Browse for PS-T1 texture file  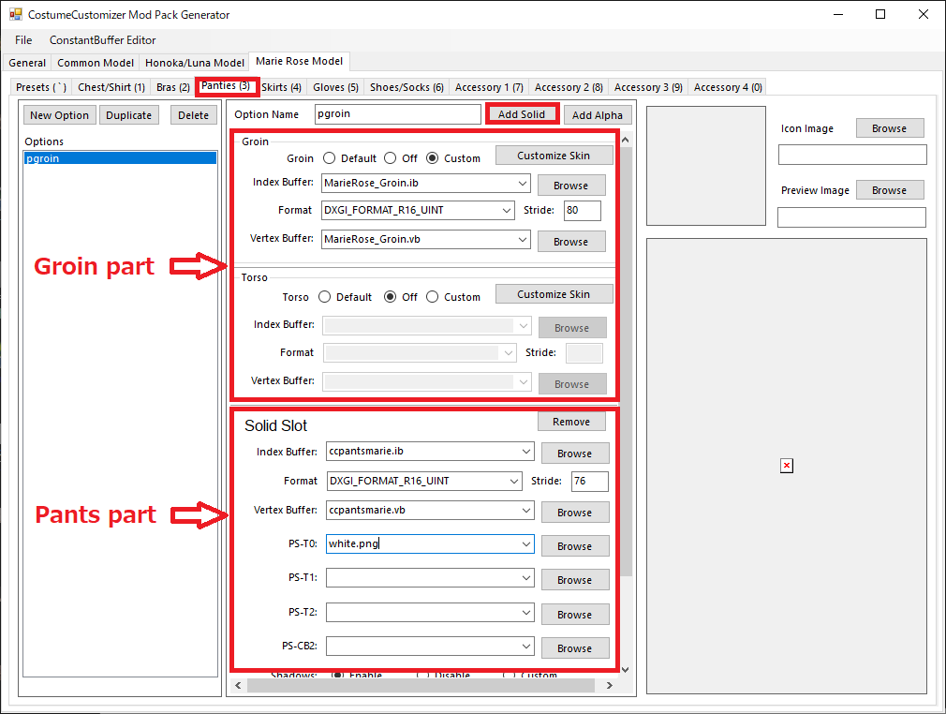(x=574, y=580)
